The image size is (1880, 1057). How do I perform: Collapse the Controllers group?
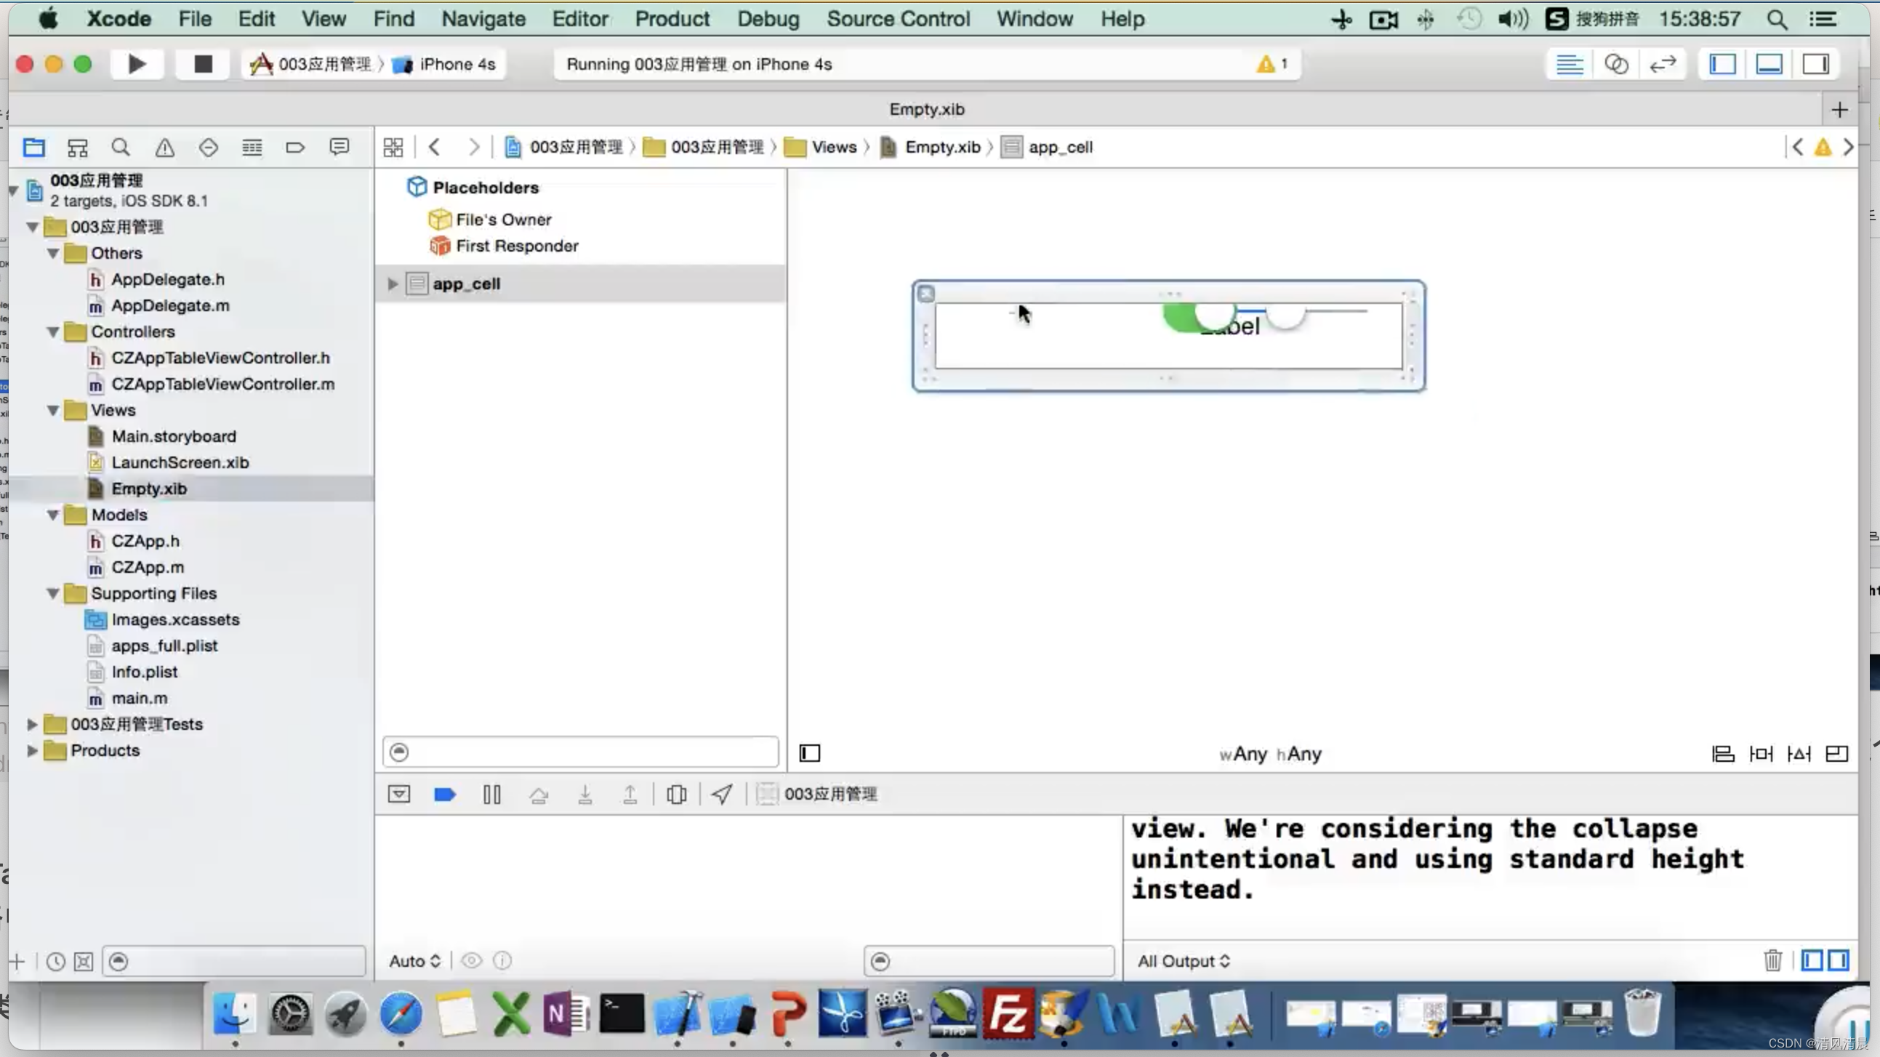click(53, 332)
